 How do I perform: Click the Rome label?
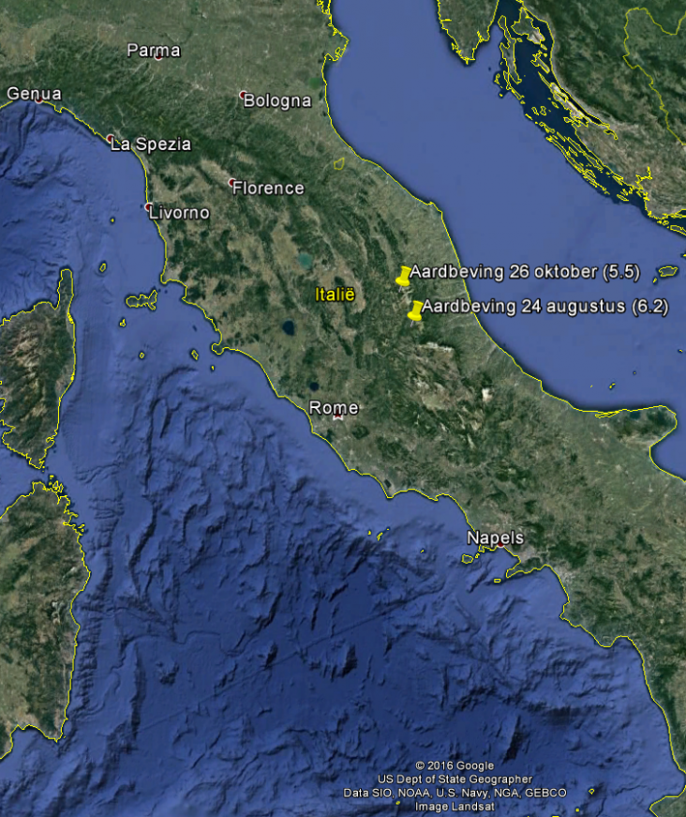tap(334, 407)
